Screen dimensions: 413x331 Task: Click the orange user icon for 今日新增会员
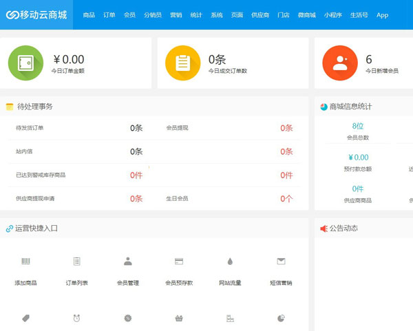[339, 63]
